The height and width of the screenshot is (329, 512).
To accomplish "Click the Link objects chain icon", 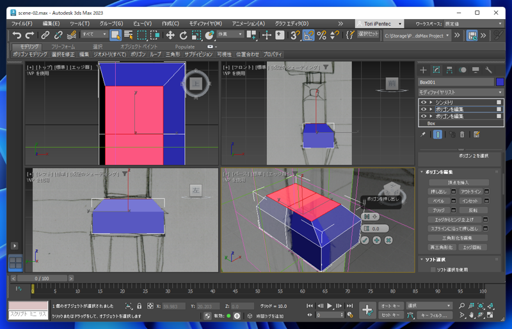I will (x=45, y=35).
